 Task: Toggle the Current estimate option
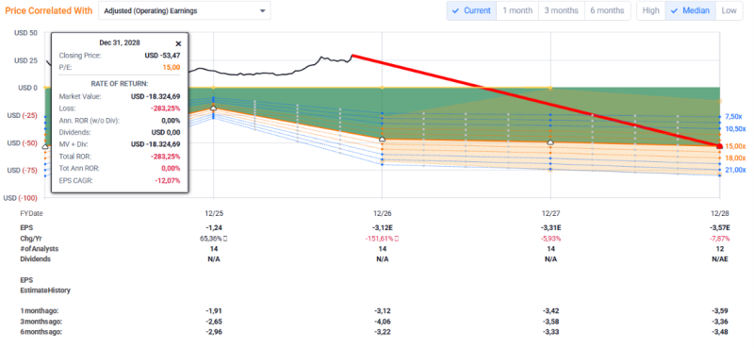point(472,10)
